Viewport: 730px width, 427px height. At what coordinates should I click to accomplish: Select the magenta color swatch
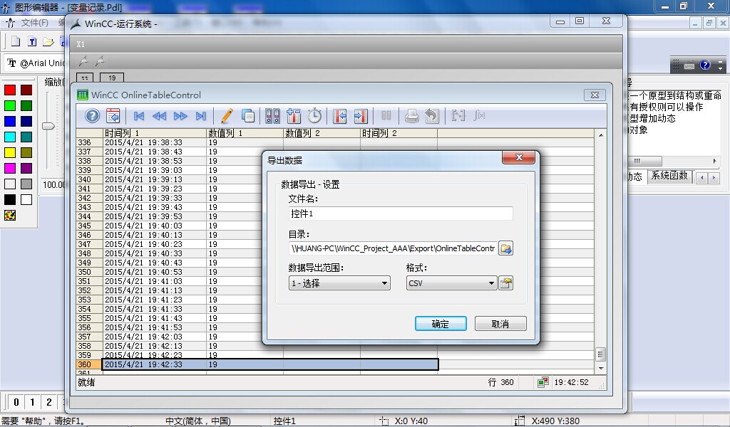pyautogui.click(x=10, y=168)
